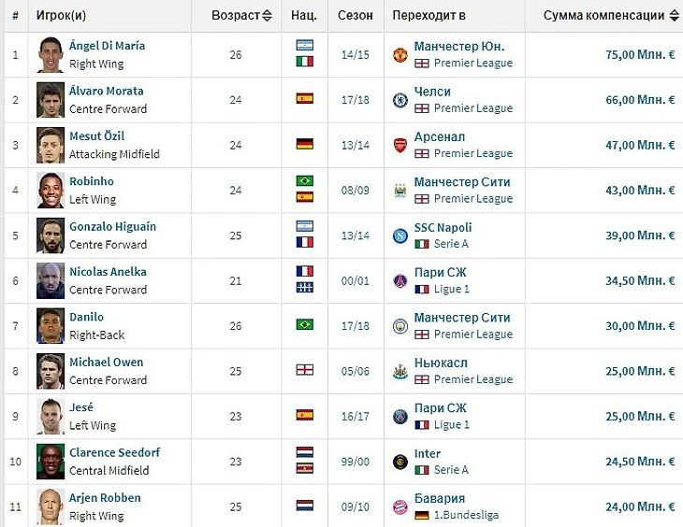
Task: Sort by Сумма компенсации arrows
Action: point(674,16)
